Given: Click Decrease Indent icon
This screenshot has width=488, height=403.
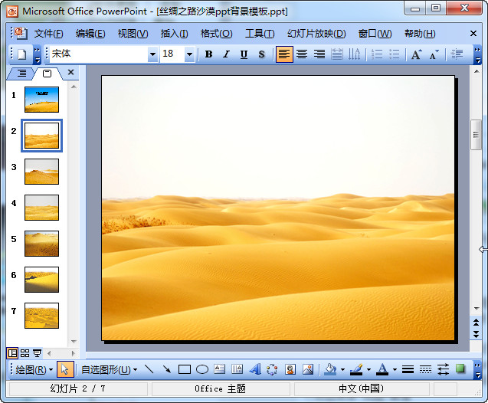Looking at the screenshot, I should 457,54.
